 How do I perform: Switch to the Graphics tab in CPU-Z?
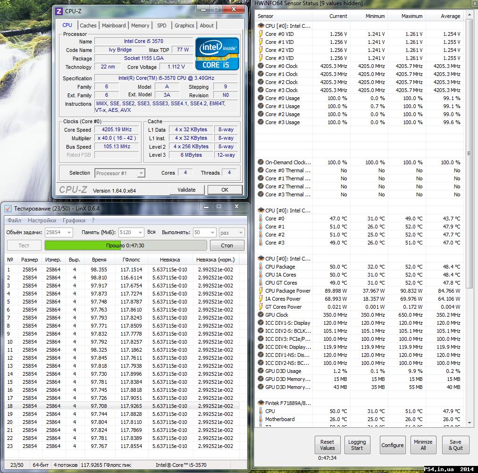point(184,25)
